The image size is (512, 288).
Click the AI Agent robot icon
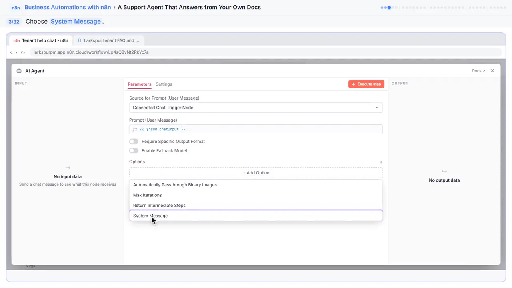(x=19, y=71)
